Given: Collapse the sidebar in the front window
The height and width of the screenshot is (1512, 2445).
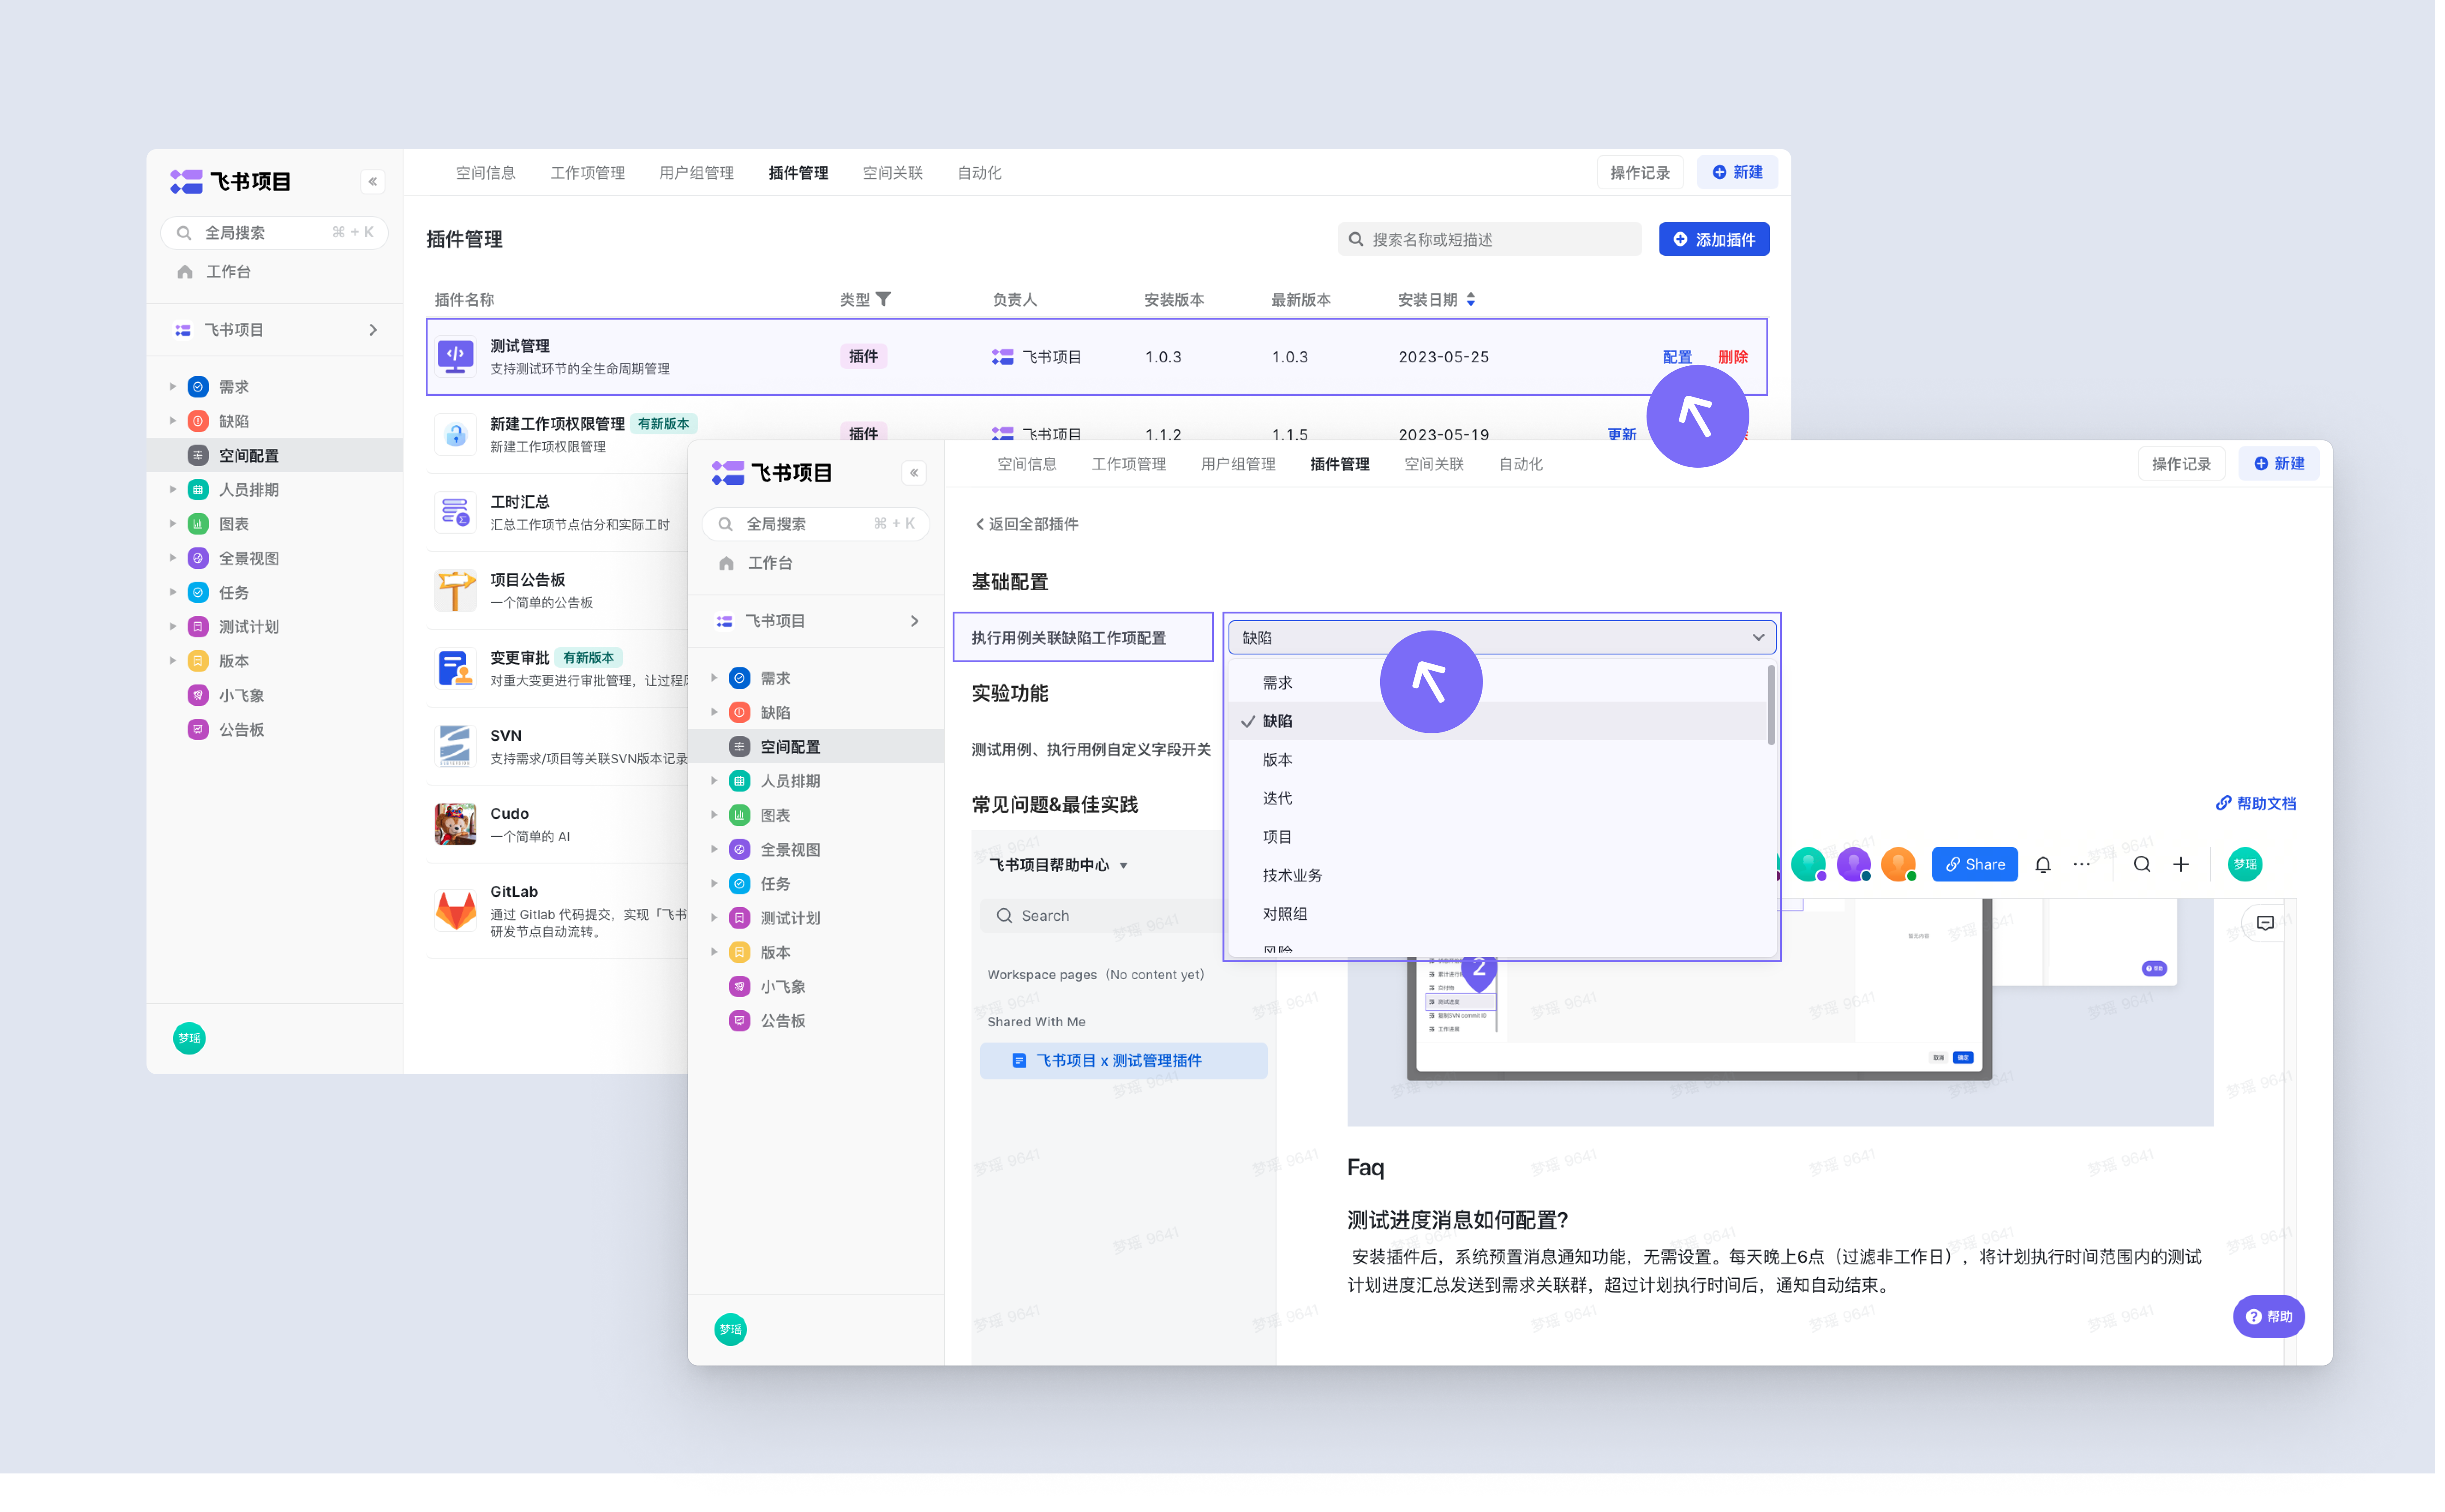Looking at the screenshot, I should click(914, 473).
